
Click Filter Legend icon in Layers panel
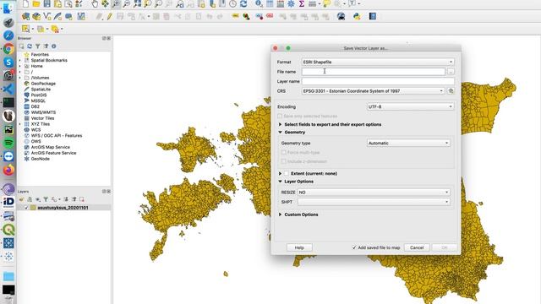46,199
